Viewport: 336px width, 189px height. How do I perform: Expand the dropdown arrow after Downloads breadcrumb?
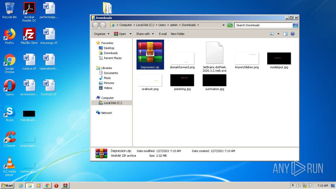click(198, 25)
